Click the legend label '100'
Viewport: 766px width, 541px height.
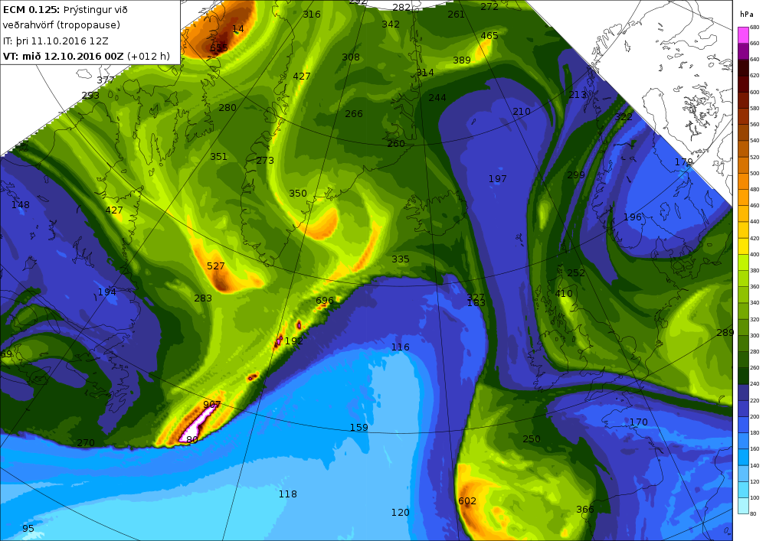[x=755, y=498]
